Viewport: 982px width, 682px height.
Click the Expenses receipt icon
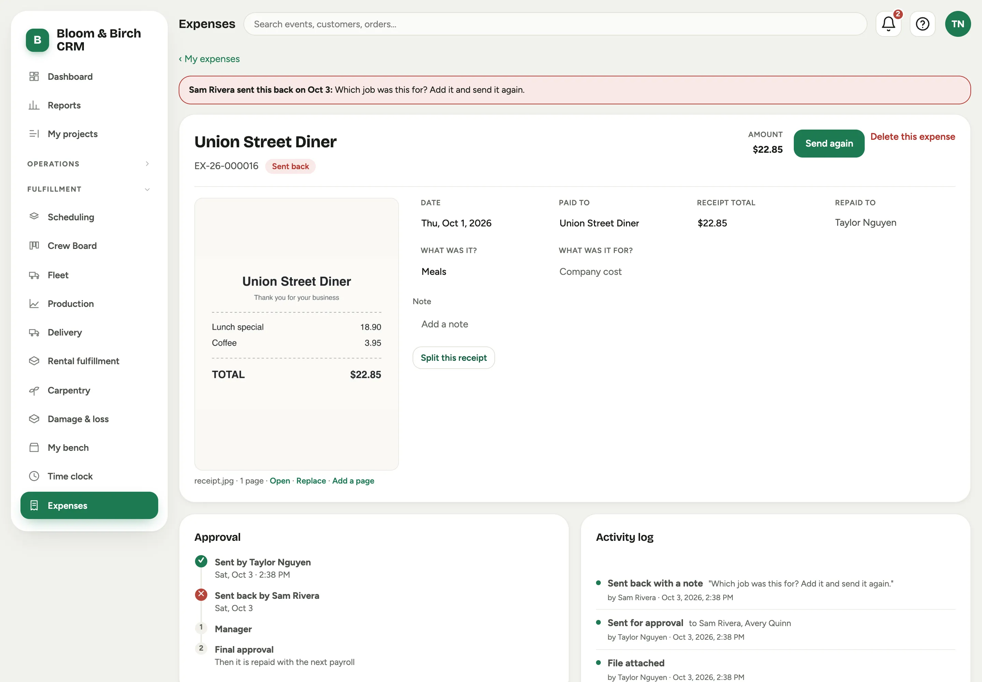coord(34,505)
